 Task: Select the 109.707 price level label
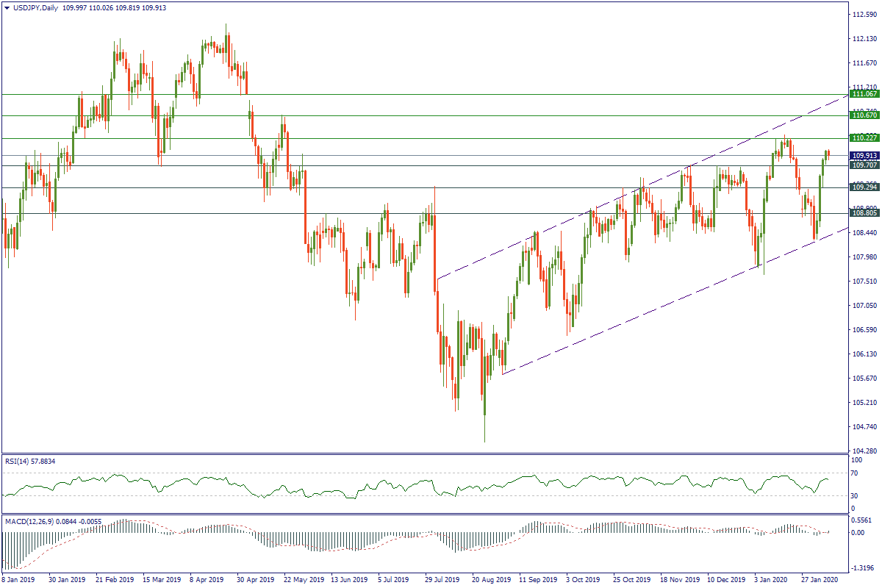pyautogui.click(x=864, y=166)
